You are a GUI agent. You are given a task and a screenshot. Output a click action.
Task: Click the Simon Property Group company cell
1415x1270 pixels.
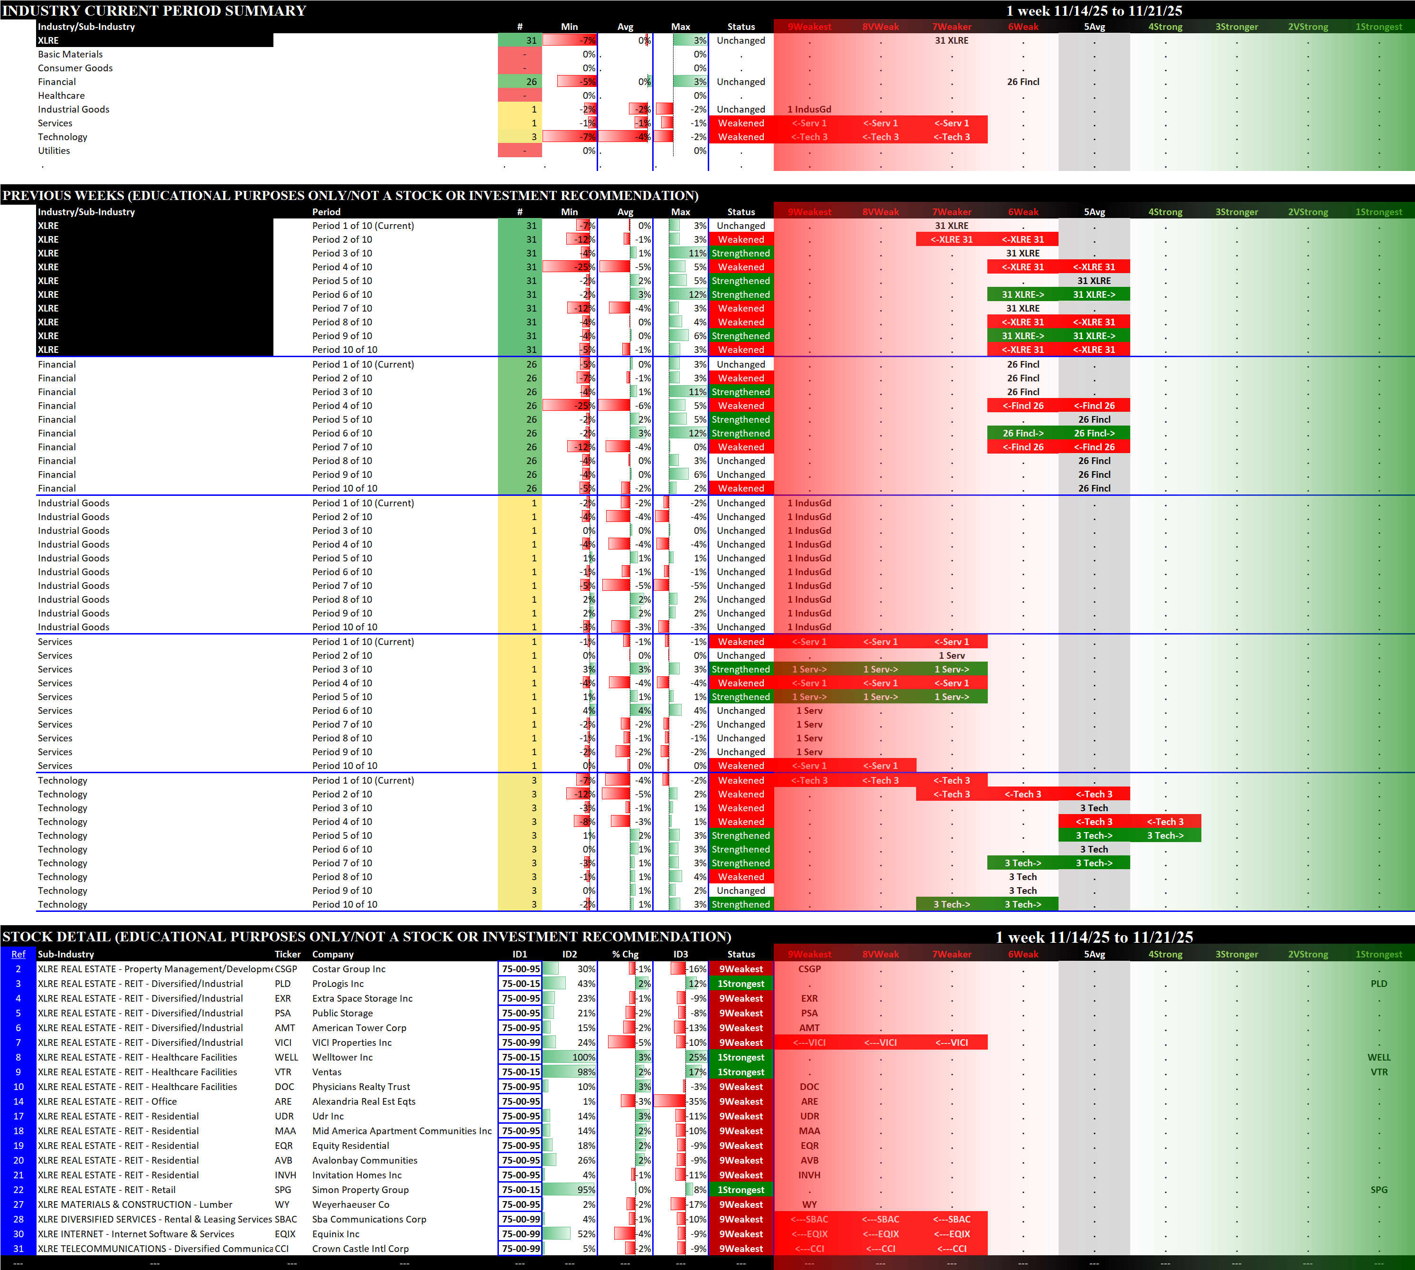coord(360,1190)
